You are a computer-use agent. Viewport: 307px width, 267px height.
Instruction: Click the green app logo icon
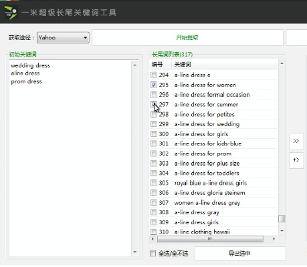click(11, 13)
